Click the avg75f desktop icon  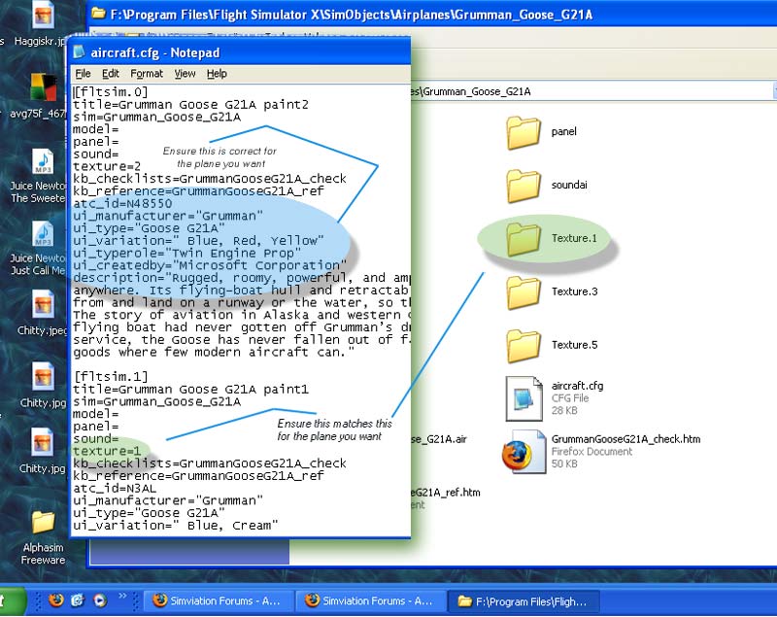point(43,89)
